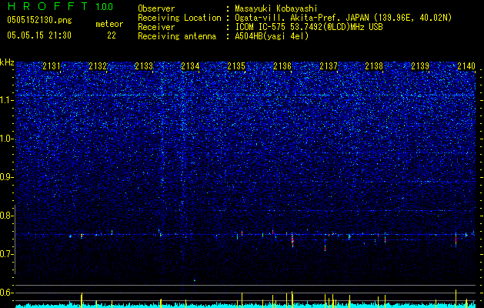Click the date stamp 05.05.15 21:30
This screenshot has height=308, width=484.
coord(39,35)
